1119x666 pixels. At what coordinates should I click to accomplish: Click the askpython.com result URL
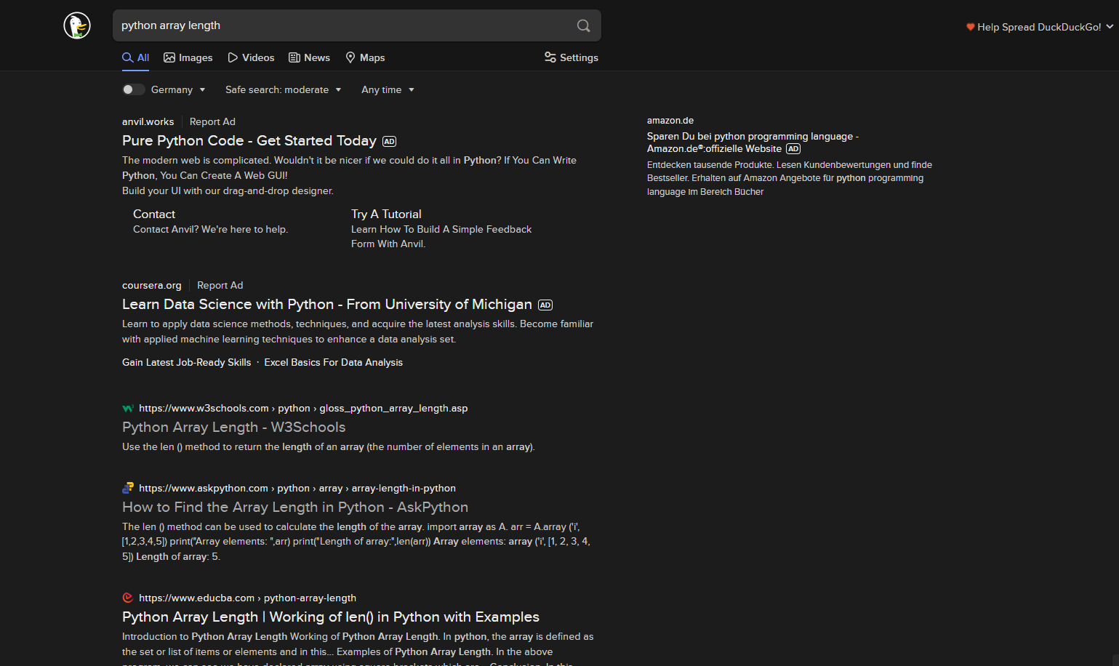tap(297, 488)
